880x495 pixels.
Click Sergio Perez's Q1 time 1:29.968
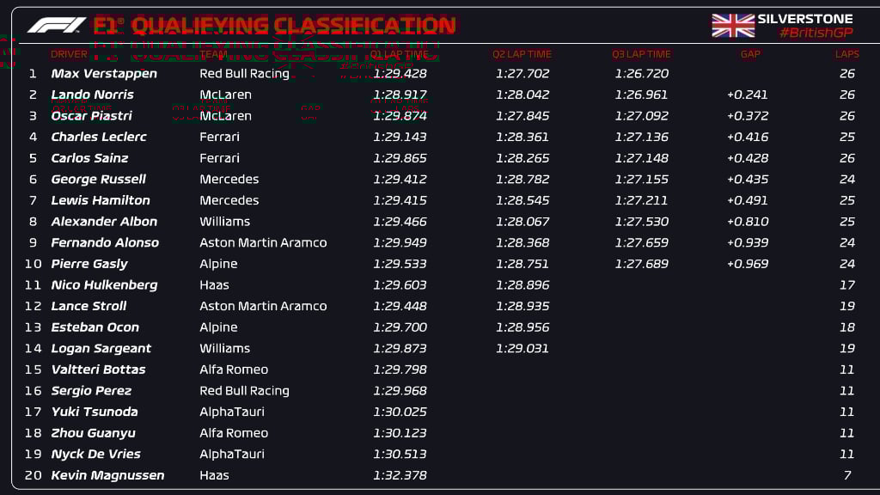point(400,391)
